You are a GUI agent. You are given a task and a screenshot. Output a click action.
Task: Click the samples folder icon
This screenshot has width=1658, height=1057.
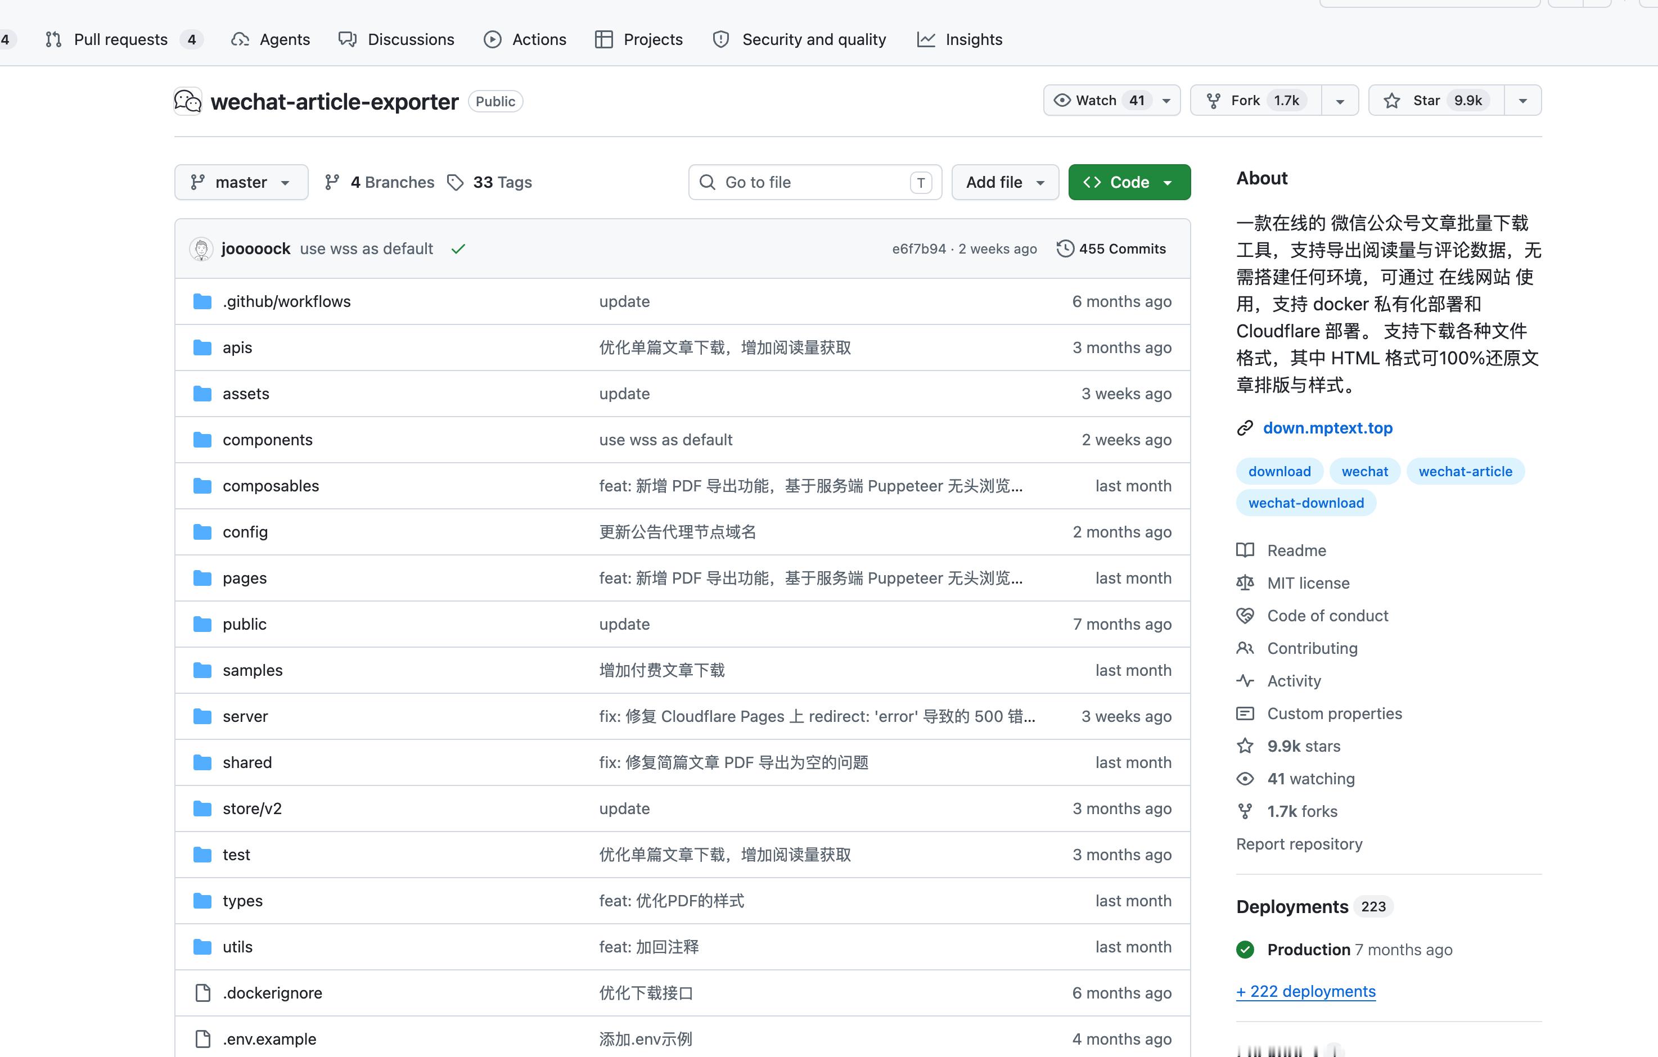pos(202,670)
